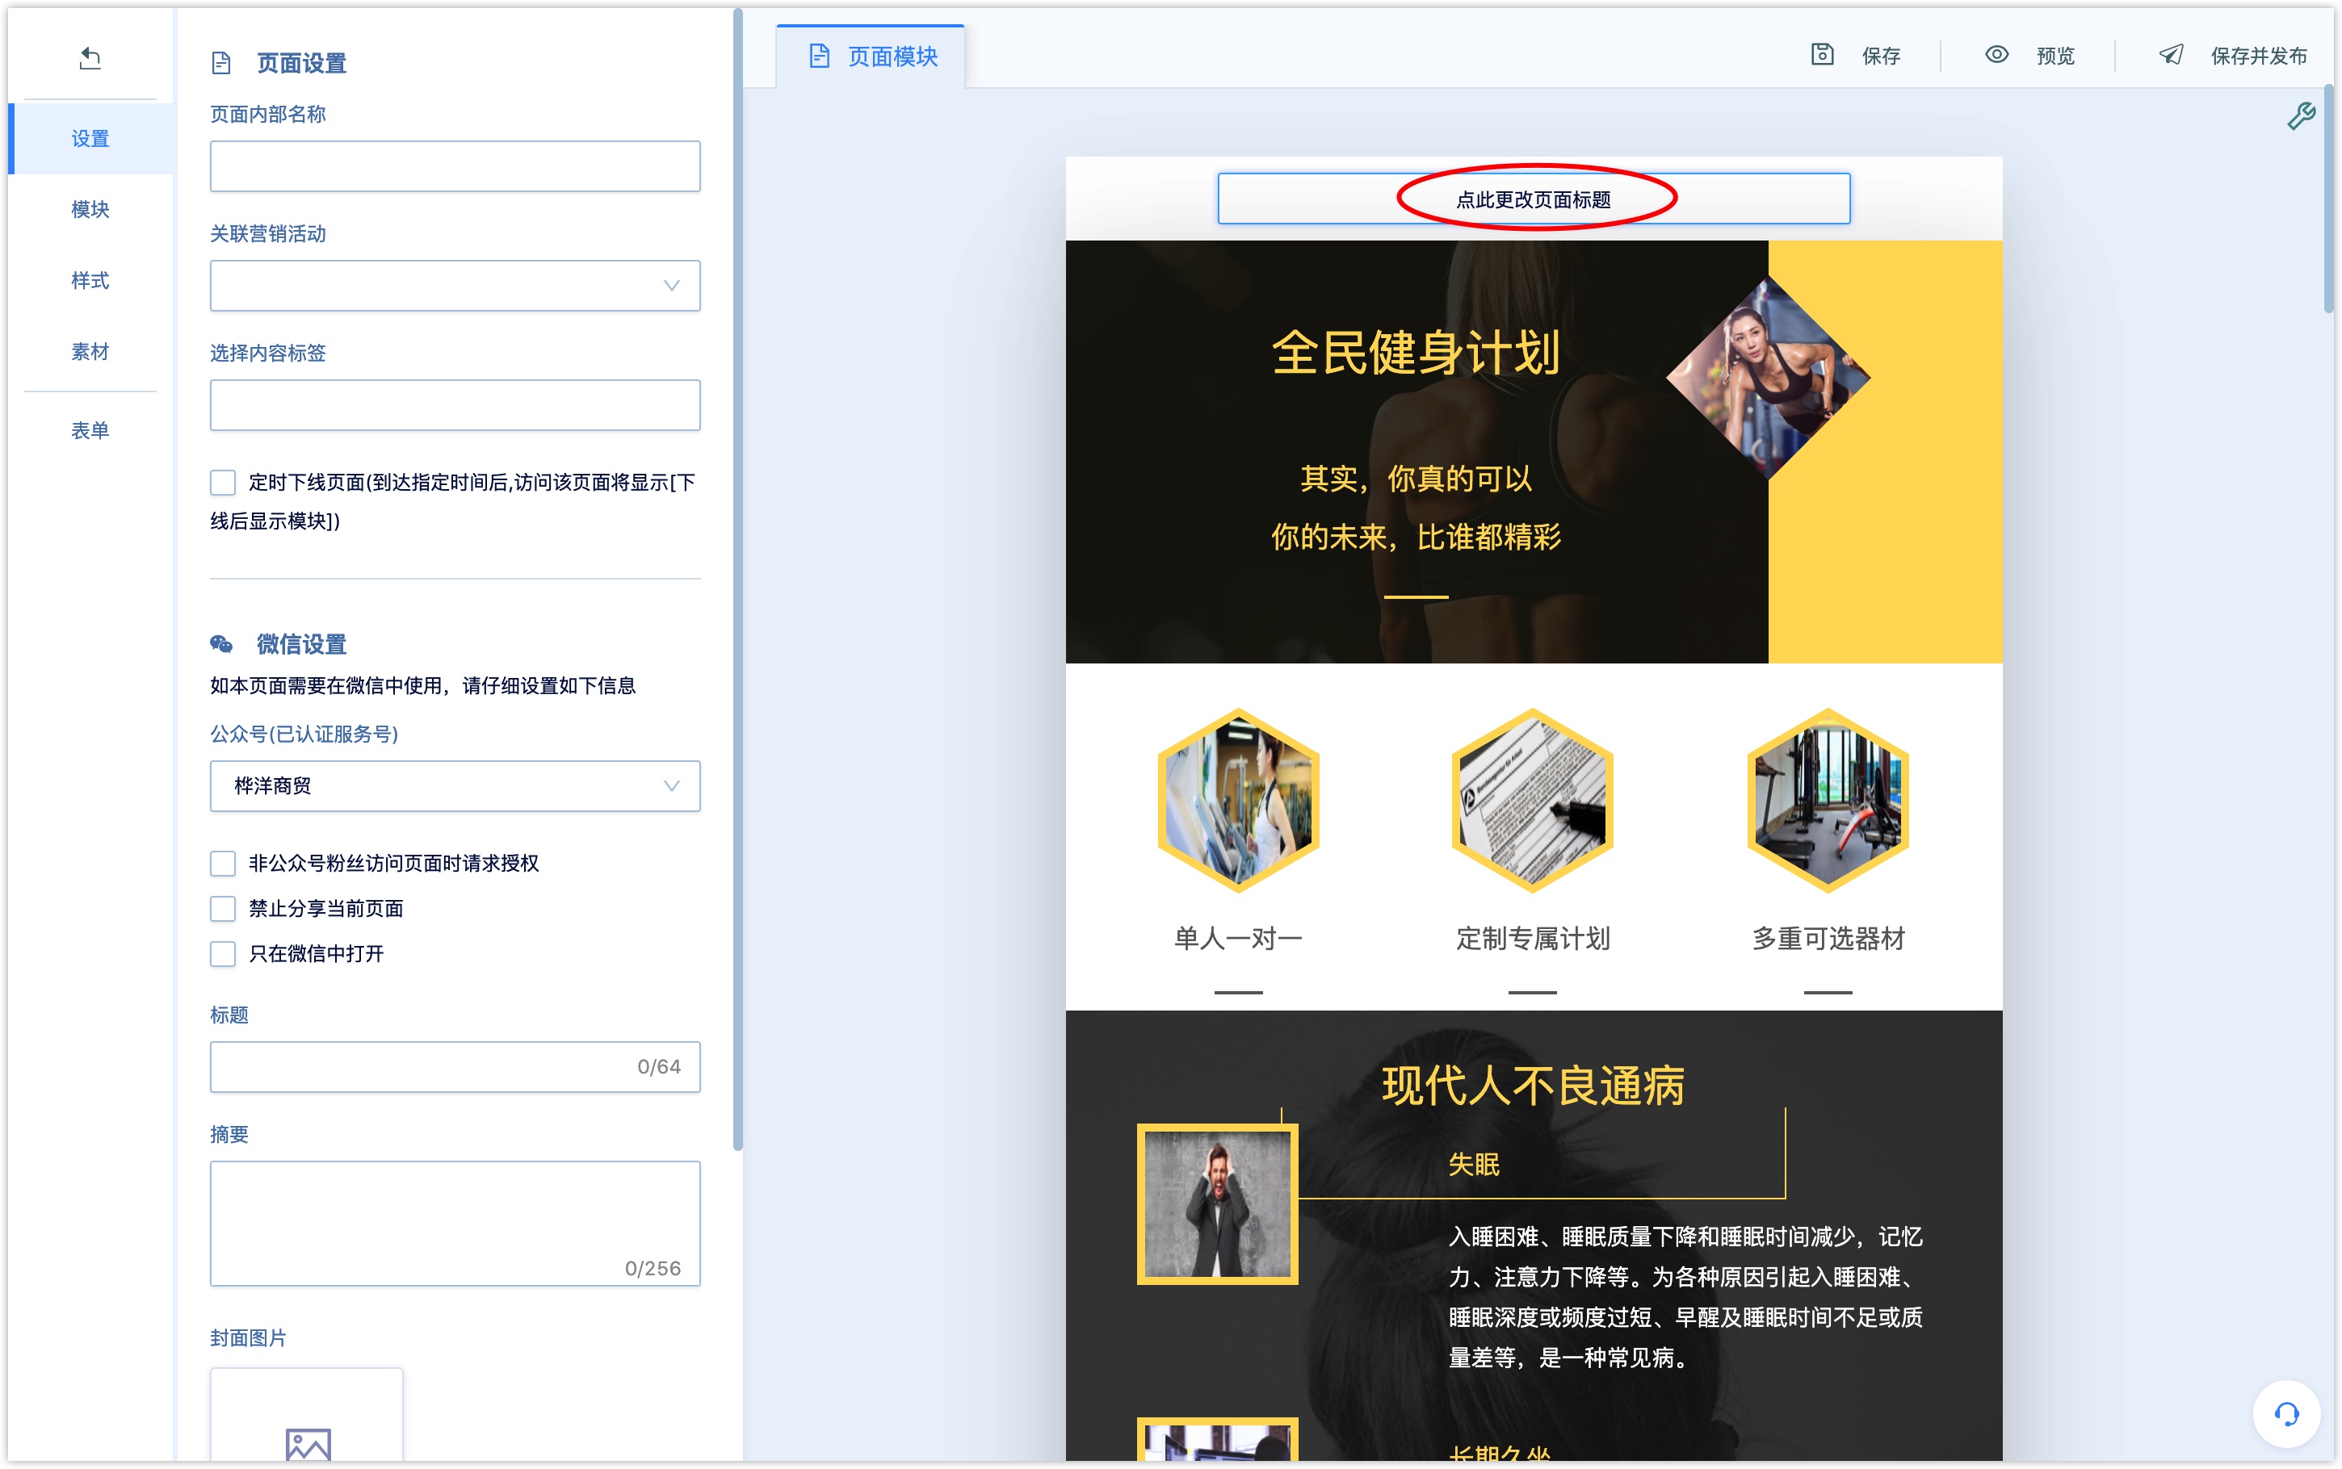The height and width of the screenshot is (1469, 2342).
Task: Open the 模块 sidebar tab
Action: pyautogui.click(x=90, y=209)
